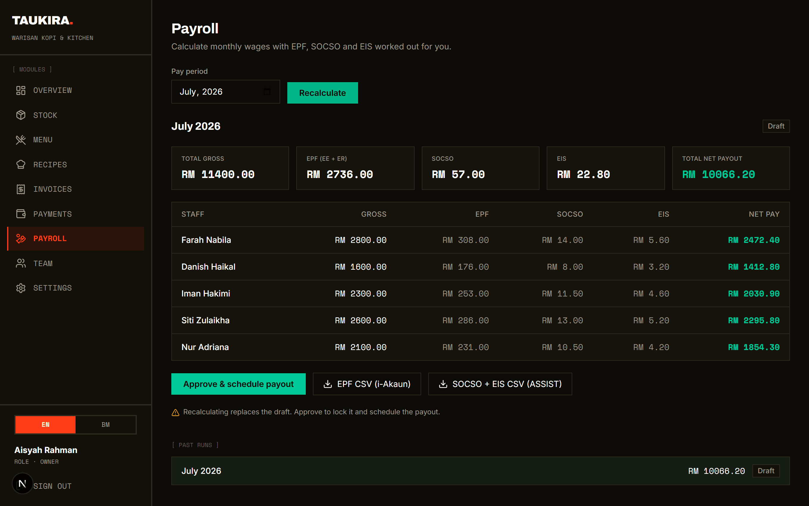Select the EN language option

[46, 425]
